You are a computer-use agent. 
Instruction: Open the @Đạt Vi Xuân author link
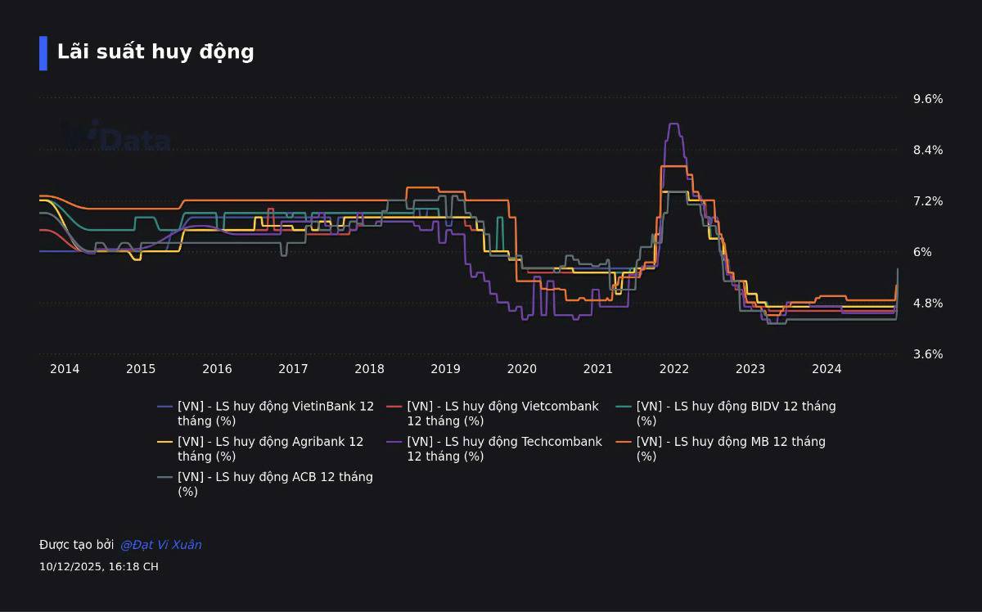[160, 545]
